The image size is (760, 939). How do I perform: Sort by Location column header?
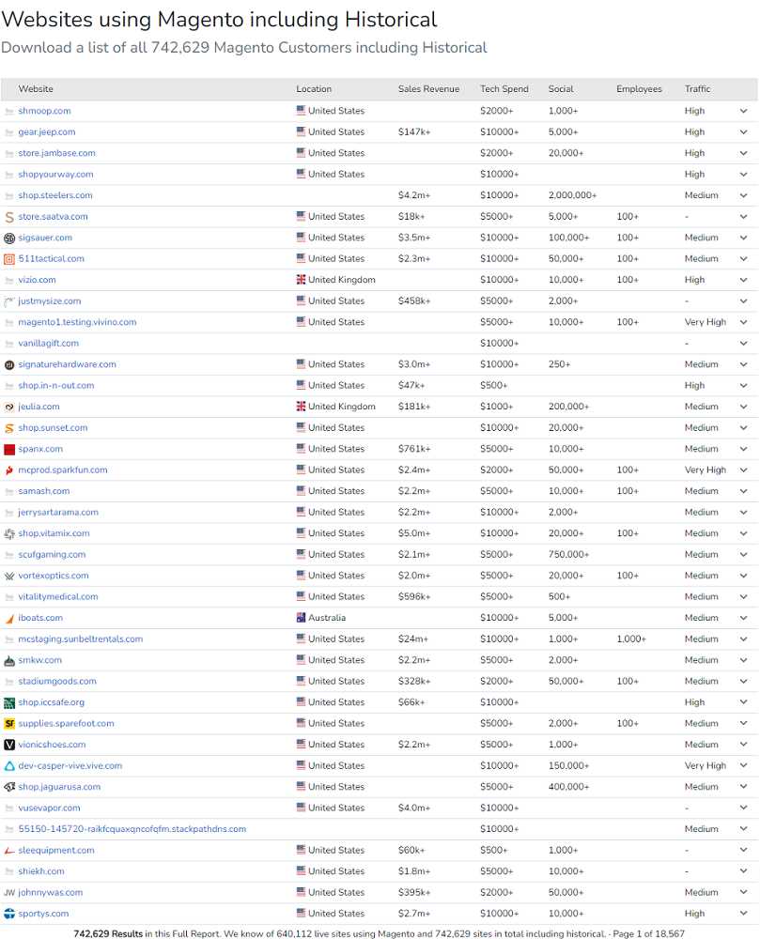(x=313, y=88)
